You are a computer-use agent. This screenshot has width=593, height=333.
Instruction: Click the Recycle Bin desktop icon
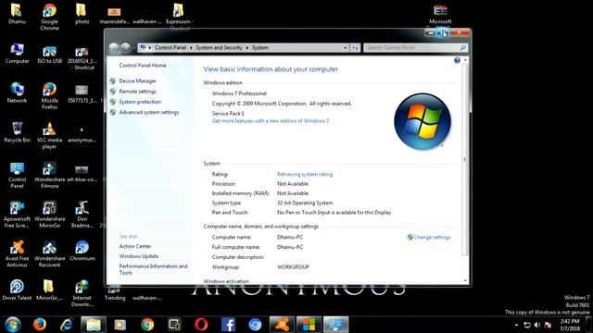click(x=17, y=132)
